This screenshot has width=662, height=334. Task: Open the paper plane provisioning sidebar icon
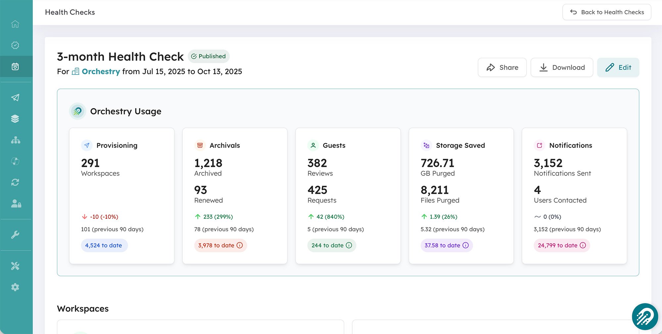pyautogui.click(x=15, y=97)
